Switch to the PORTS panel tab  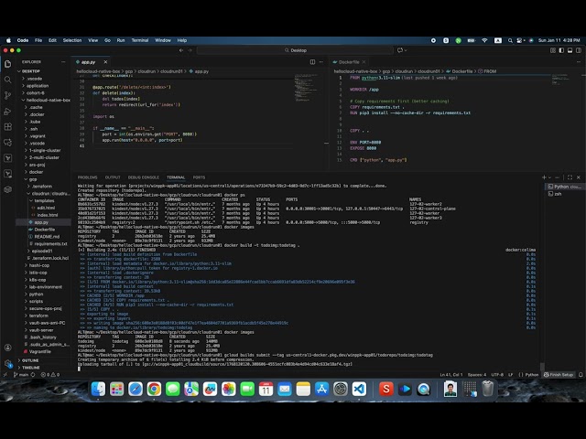point(200,177)
